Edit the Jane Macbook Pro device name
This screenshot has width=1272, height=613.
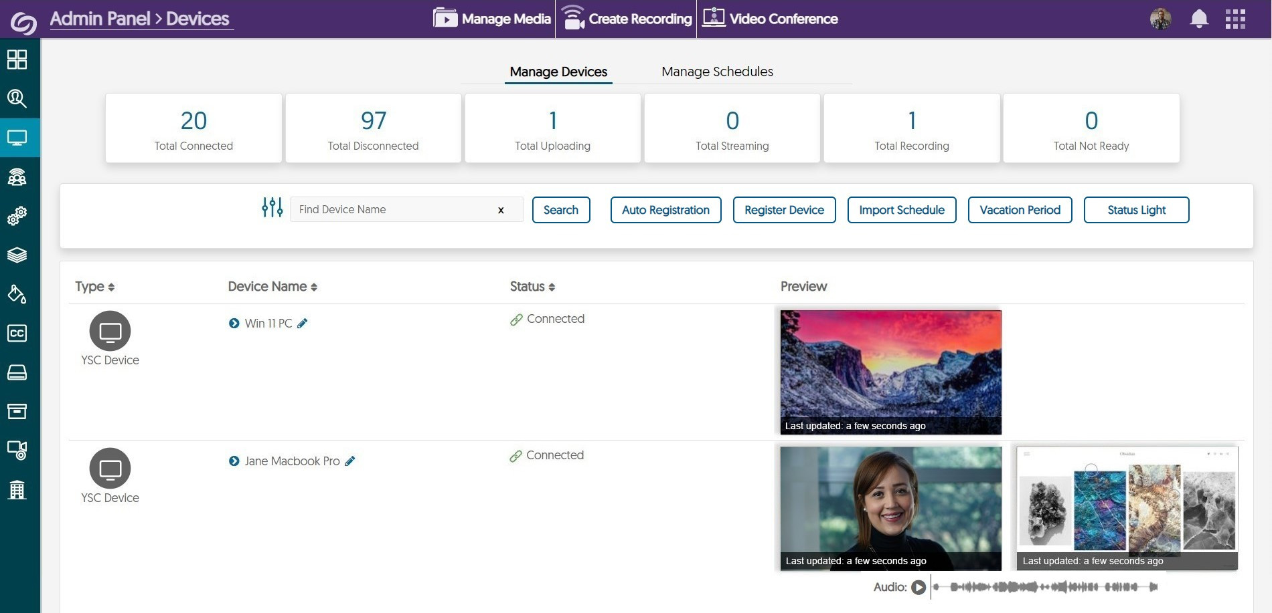coord(350,461)
